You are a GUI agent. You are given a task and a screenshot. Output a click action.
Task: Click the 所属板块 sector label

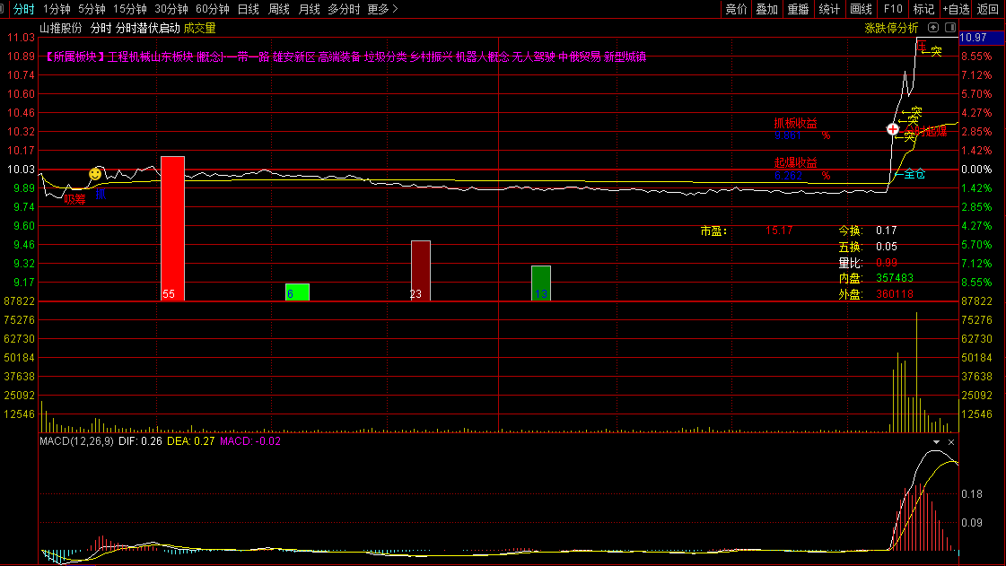(75, 57)
